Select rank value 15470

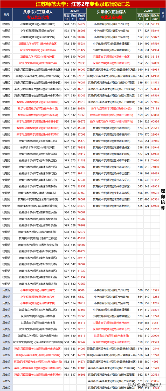pos(81,141)
